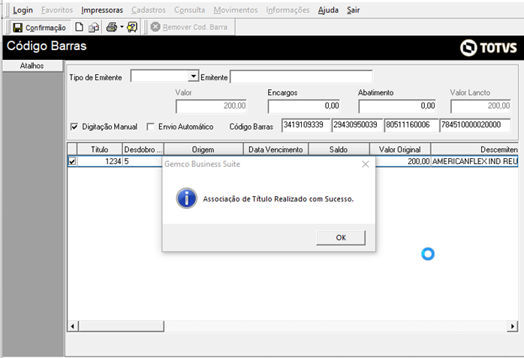Click the Título column header
Viewport: 524px width, 358px height.
pos(100,149)
